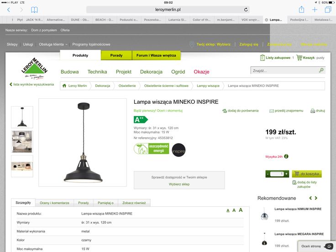
Task: Click the quantity input field
Action: (277, 174)
